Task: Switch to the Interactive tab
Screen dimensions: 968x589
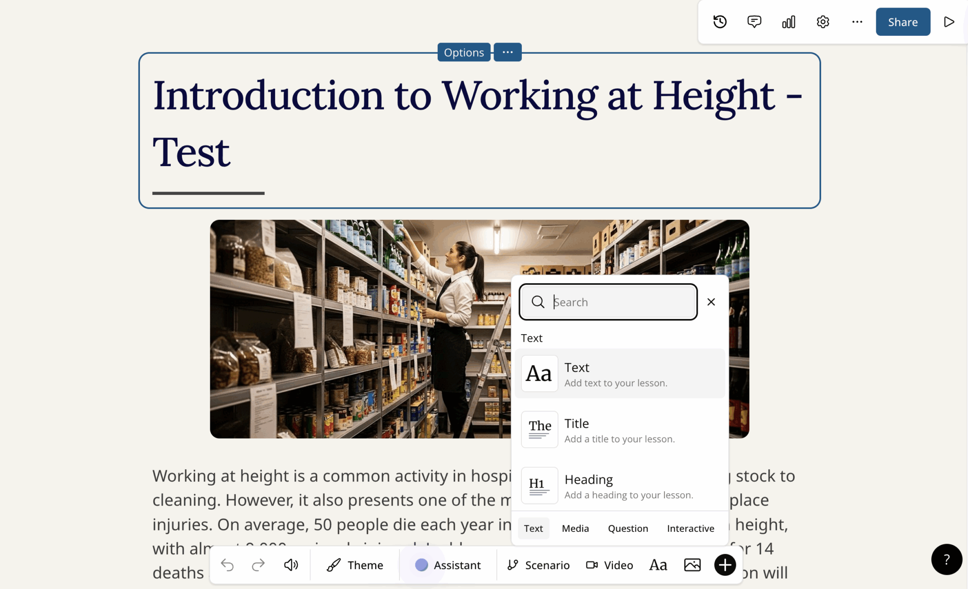Action: coord(690,528)
